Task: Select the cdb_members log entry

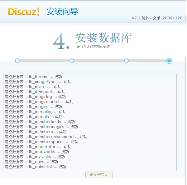Action: 36,132
